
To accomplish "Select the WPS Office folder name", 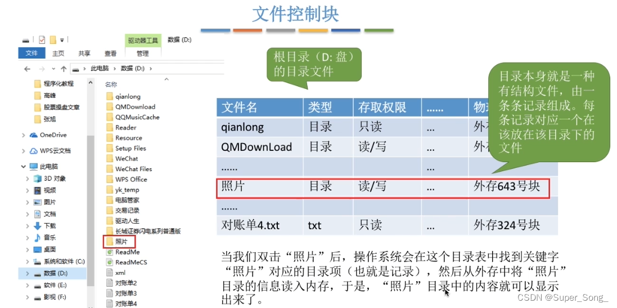I will [131, 179].
